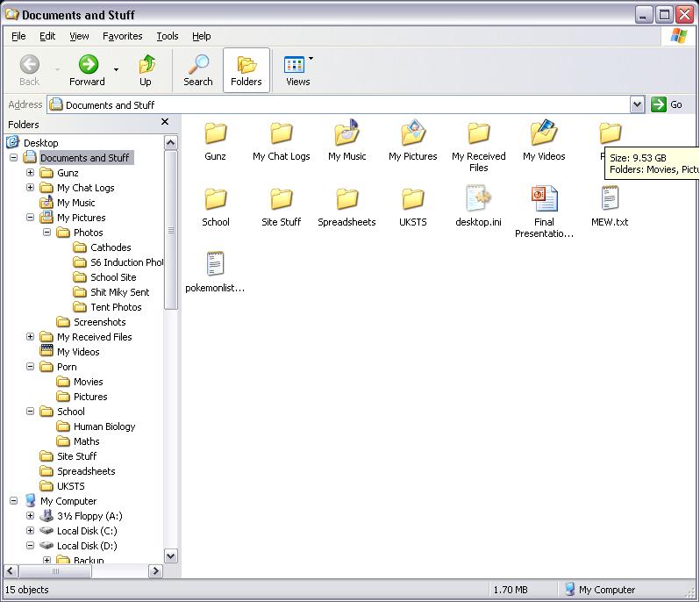Open the Tools menu
The width and height of the screenshot is (700, 602).
tap(167, 36)
